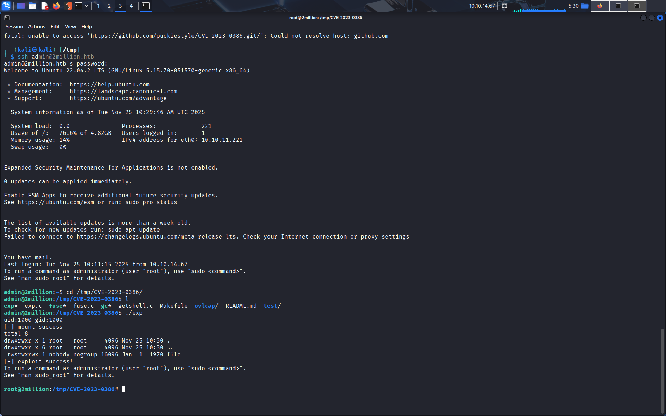This screenshot has height=416, width=666.
Task: Select the Firefox window thumbnail in pager
Action: [x=600, y=6]
